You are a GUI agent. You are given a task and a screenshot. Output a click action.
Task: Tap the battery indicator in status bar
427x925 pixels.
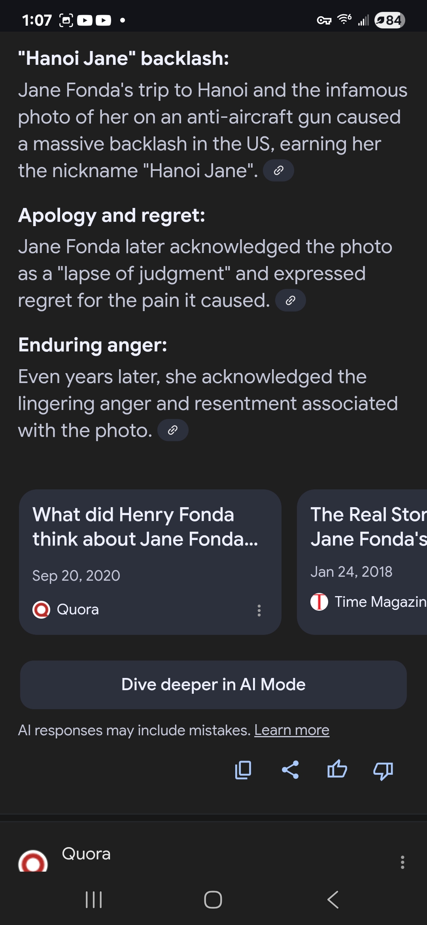389,20
